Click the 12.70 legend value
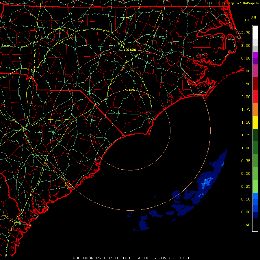Image resolution: width=260 pixels, height=260 pixels. click(x=245, y=32)
